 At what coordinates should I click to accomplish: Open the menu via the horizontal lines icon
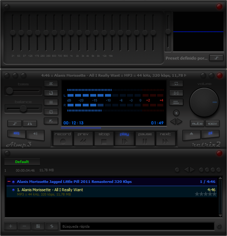pos(51,102)
